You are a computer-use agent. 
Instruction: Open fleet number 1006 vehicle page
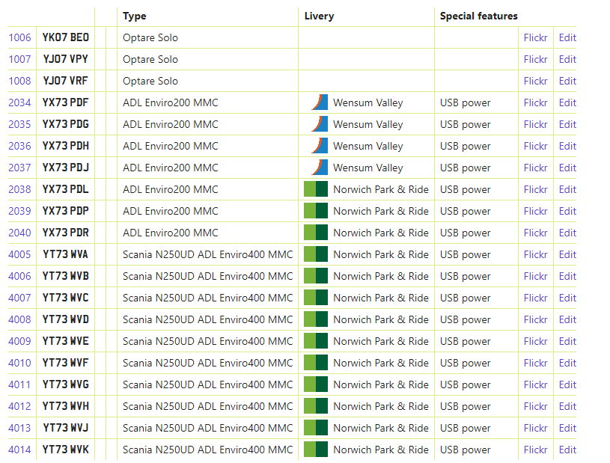point(19,37)
